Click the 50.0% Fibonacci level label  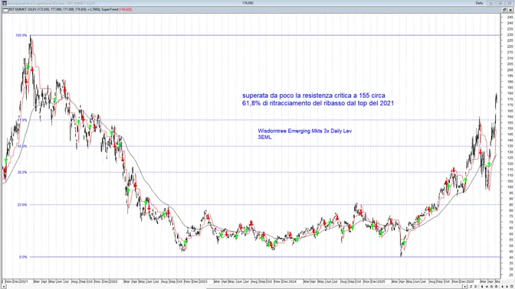(x=22, y=147)
